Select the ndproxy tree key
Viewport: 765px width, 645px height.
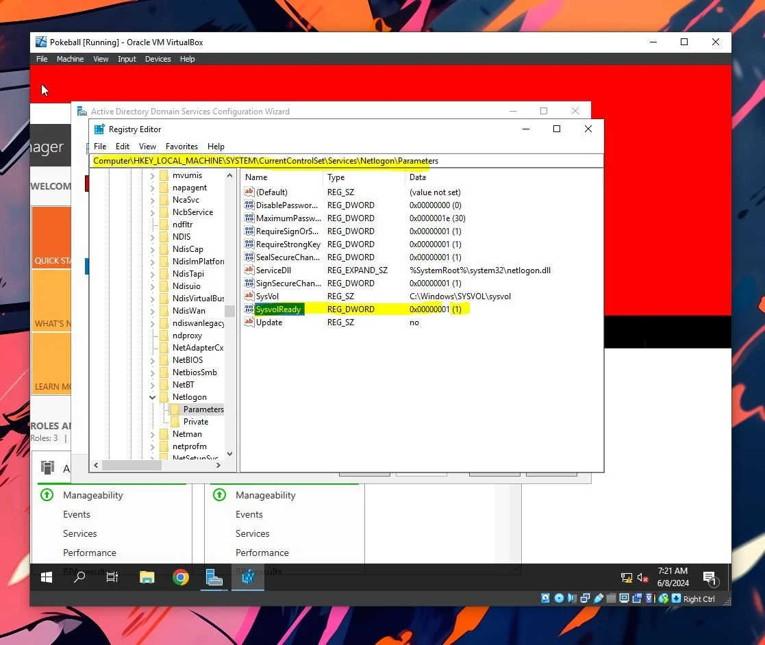(x=187, y=336)
